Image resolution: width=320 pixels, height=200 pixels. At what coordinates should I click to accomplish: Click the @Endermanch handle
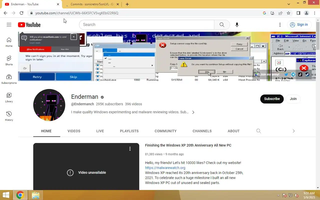click(x=82, y=104)
